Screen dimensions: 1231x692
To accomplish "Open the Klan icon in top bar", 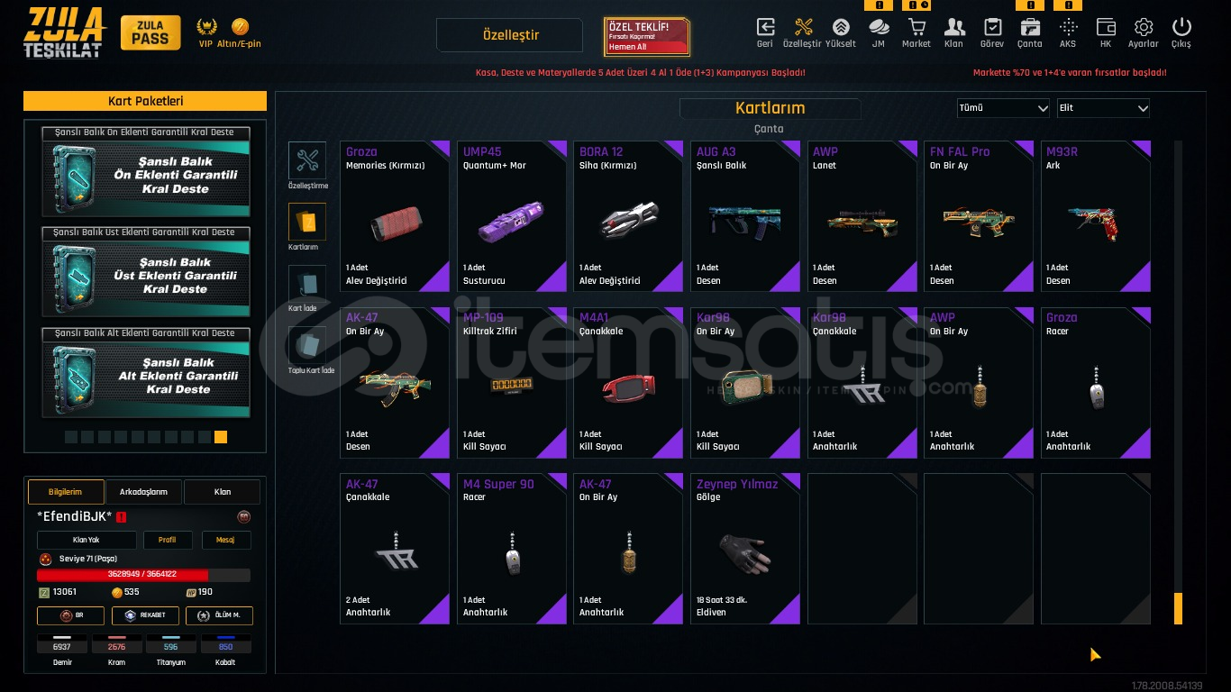I will [954, 28].
